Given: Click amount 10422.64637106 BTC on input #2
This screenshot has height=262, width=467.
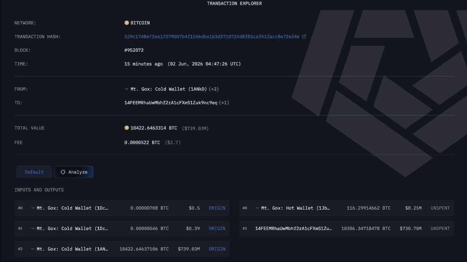Looking at the screenshot, I should [x=144, y=249].
